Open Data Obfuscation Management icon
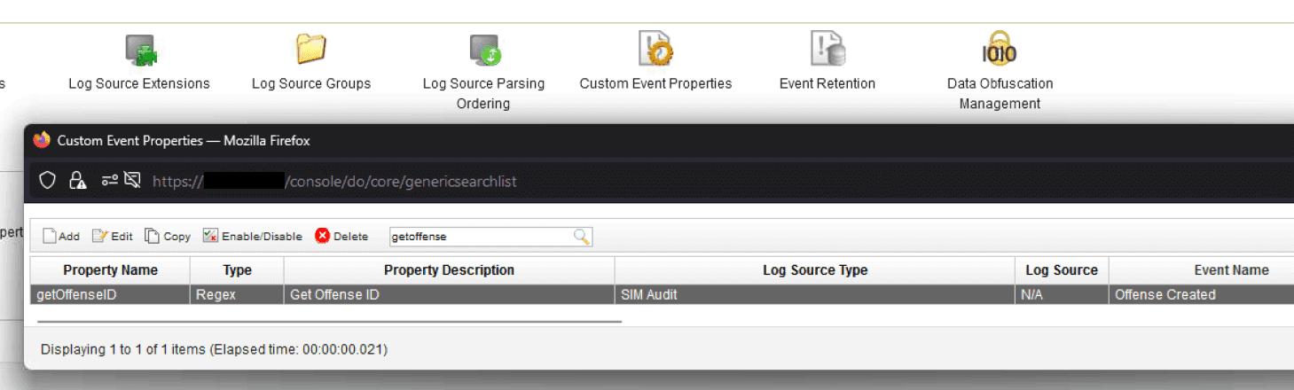The width and height of the screenshot is (1294, 390). (x=1000, y=48)
